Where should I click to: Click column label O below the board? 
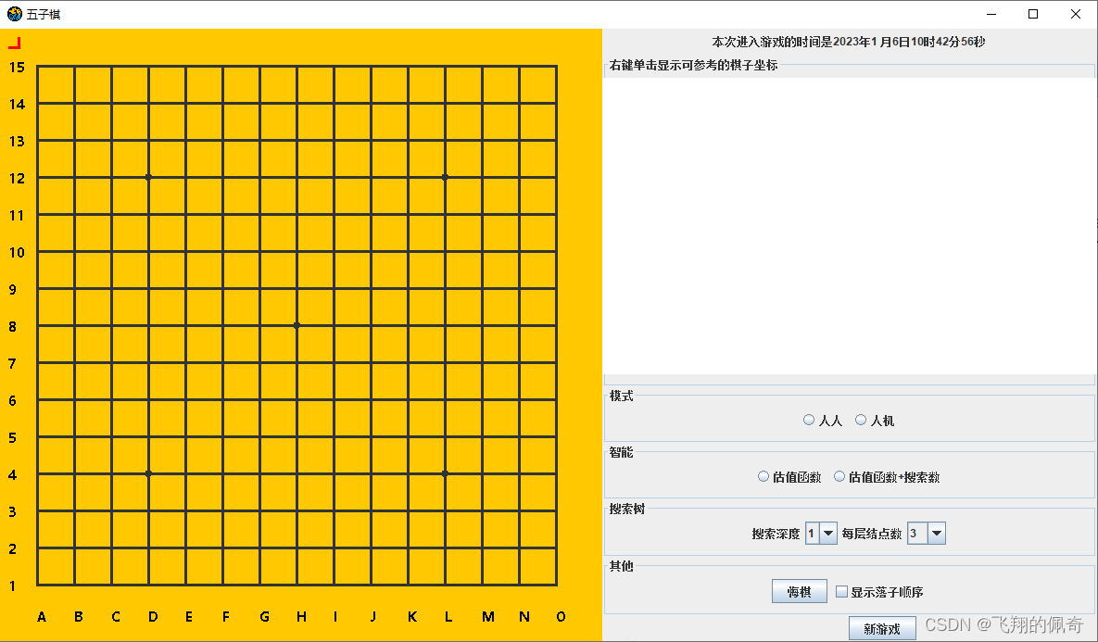[x=561, y=617]
